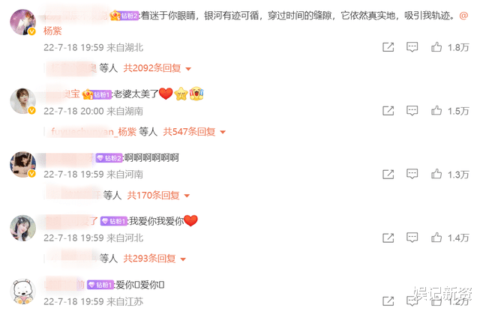
Task: Thumbs up the 我爱你我爱你 comment
Action: (436, 238)
